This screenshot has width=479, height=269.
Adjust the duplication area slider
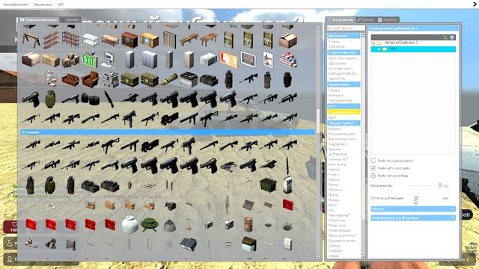416,198
